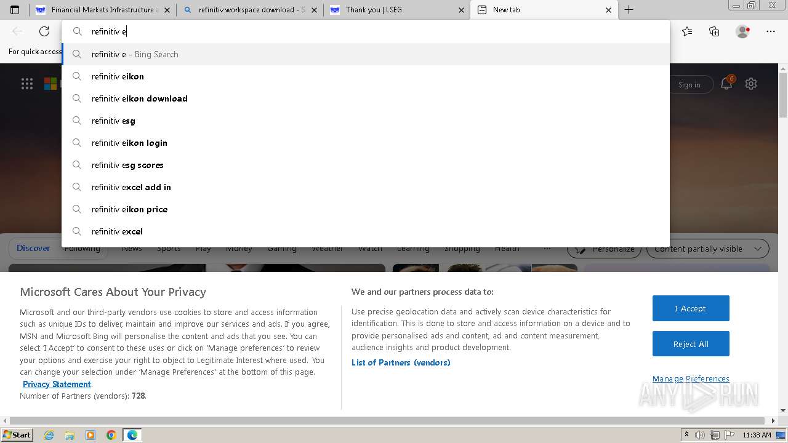The width and height of the screenshot is (788, 443).
Task: Refresh the page with reload icon
Action: [44, 31]
